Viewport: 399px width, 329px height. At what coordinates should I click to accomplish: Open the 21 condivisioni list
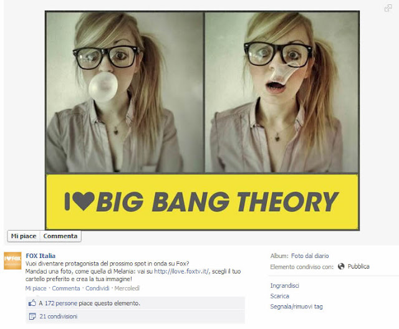tap(59, 317)
